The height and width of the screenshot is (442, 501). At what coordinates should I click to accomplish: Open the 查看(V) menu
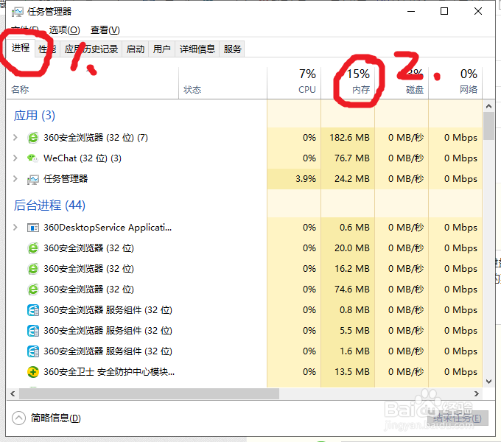coord(105,30)
